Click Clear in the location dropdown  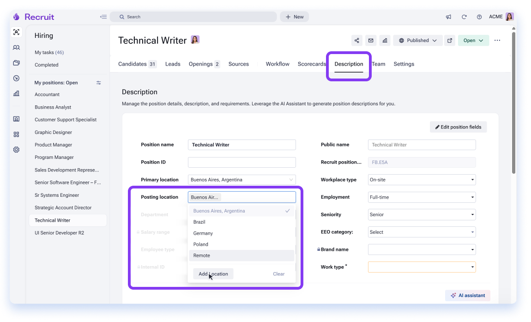(279, 274)
